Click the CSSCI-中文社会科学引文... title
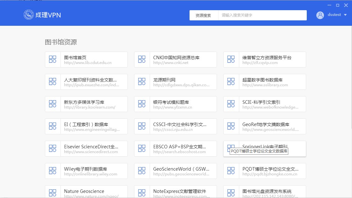 180,124
